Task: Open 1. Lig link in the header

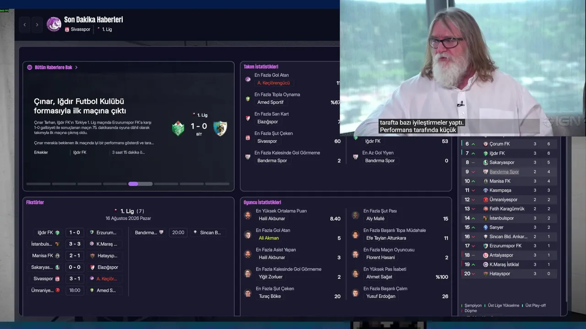Action: (107, 29)
